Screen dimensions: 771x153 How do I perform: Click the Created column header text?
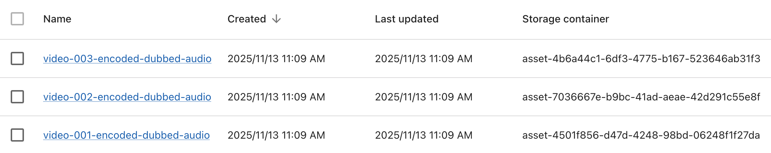coord(247,19)
